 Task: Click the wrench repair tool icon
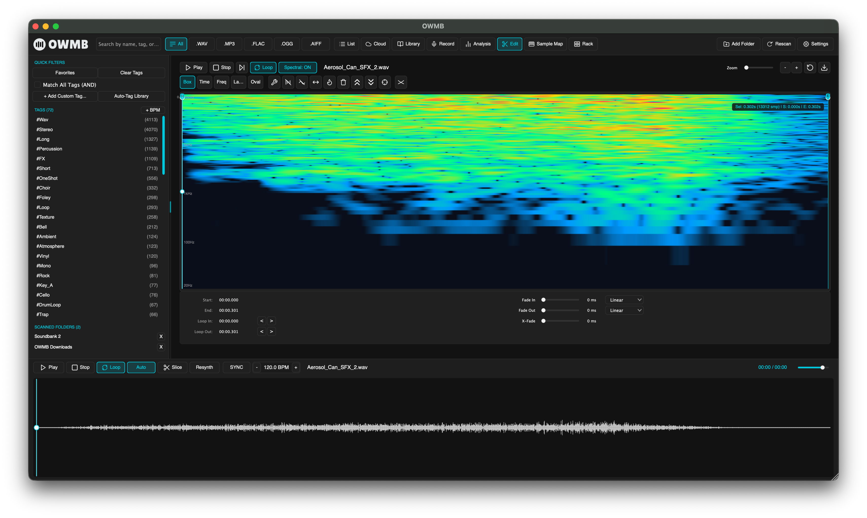[x=274, y=82]
